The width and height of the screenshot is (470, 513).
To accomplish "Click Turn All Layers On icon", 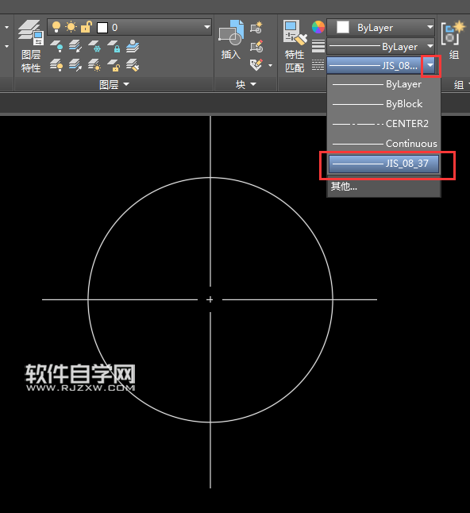I will coord(56,65).
